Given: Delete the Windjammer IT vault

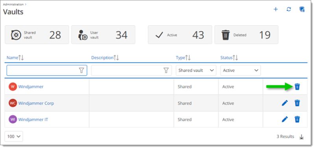Looking at the screenshot, I should click(297, 120).
